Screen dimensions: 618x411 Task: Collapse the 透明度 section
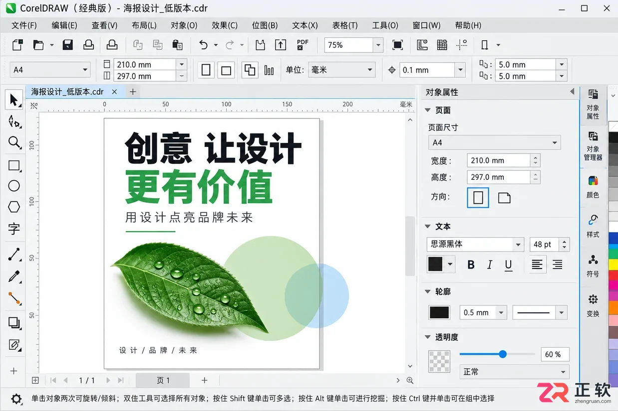(427, 337)
